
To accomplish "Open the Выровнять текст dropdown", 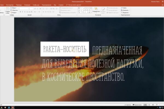I will pyautogui.click(x=65, y=10).
